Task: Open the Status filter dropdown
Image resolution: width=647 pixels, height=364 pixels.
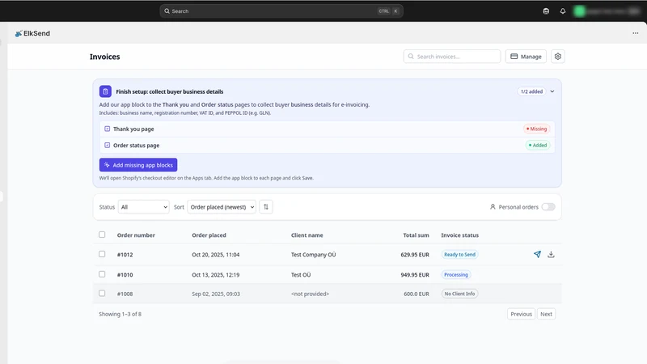Action: (144, 207)
